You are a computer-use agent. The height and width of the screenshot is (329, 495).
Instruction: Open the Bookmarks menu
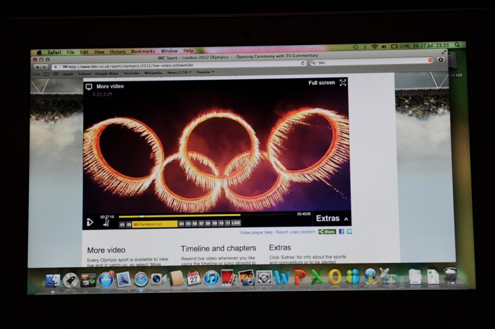tap(143, 51)
